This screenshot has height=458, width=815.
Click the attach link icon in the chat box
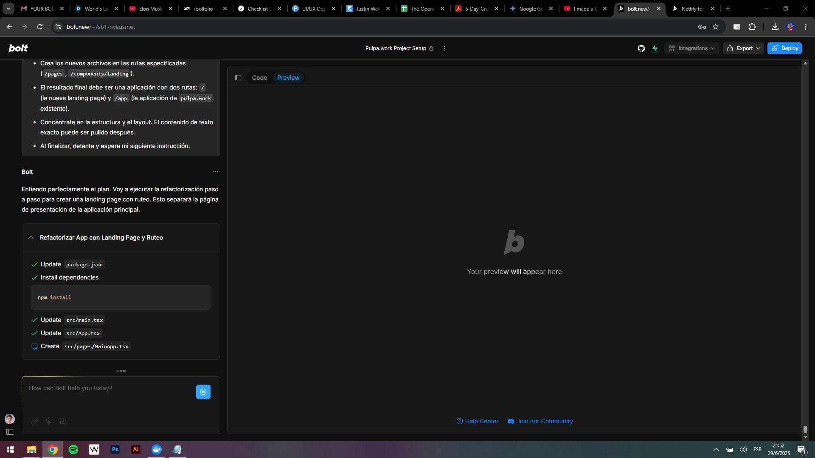pyautogui.click(x=35, y=421)
